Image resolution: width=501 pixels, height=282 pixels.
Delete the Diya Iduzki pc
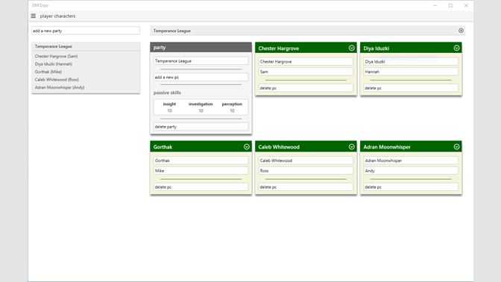(411, 88)
